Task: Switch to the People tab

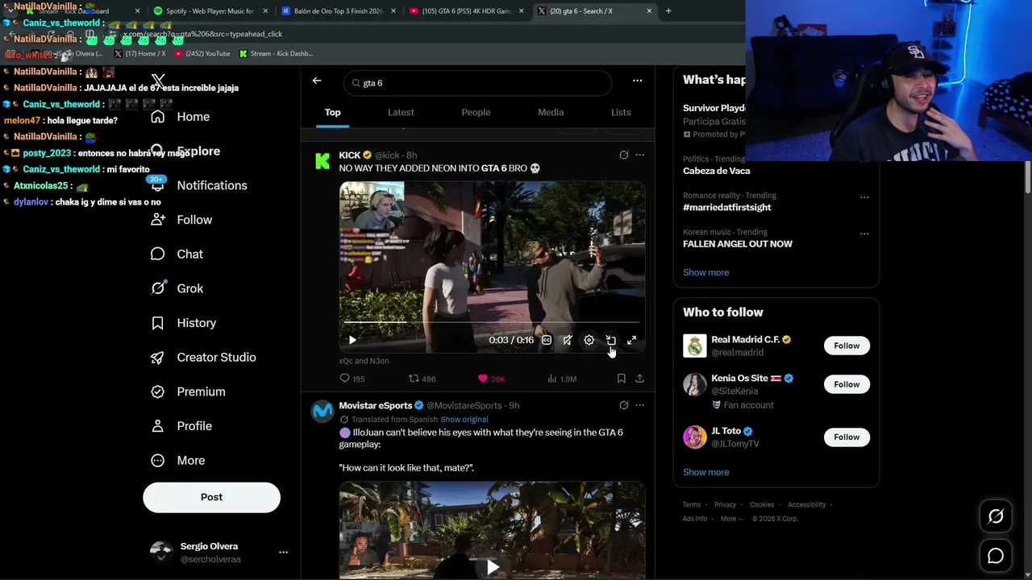Action: pos(476,113)
